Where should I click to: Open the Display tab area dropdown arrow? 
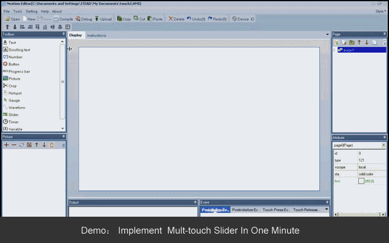pyautogui.click(x=328, y=34)
